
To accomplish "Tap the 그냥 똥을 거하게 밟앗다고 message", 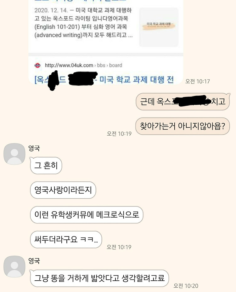I will (99, 278).
